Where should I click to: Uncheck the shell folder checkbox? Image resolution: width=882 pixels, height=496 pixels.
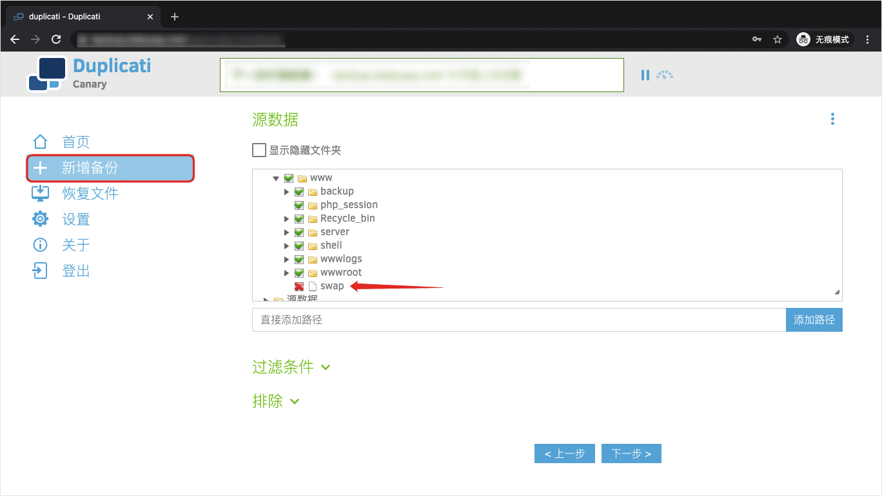tap(299, 245)
